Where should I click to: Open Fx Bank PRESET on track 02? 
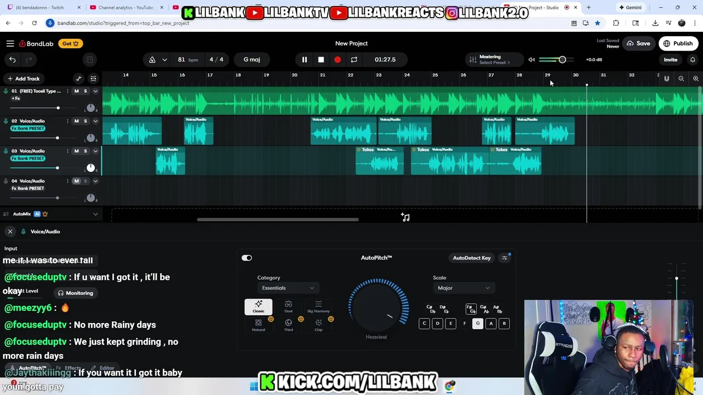pyautogui.click(x=28, y=128)
